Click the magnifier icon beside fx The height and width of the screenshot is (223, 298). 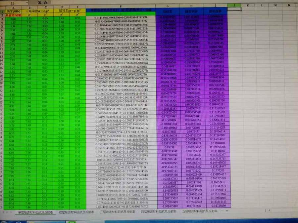point(39,3)
